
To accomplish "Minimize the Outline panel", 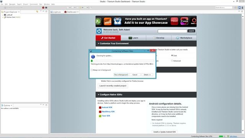I will [x=43, y=105].
